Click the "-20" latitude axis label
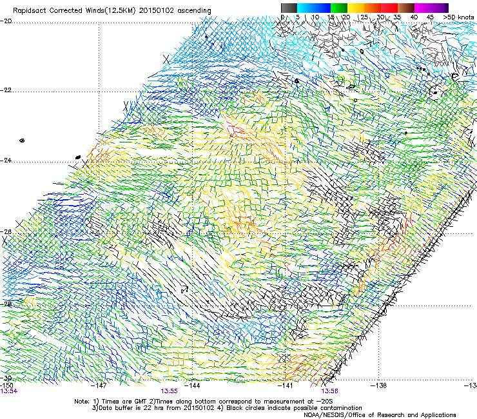The height and width of the screenshot is (419, 477). coord(6,21)
